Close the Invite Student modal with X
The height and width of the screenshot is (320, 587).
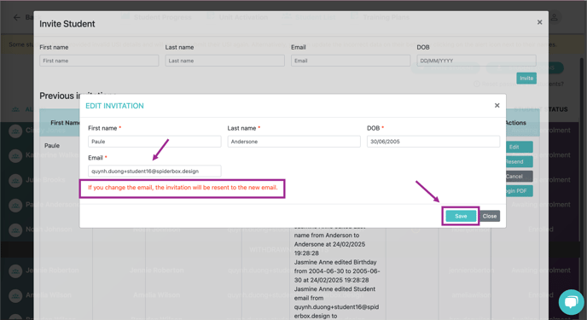coord(539,22)
